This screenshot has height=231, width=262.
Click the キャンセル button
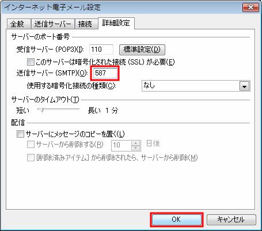pyautogui.click(x=231, y=219)
